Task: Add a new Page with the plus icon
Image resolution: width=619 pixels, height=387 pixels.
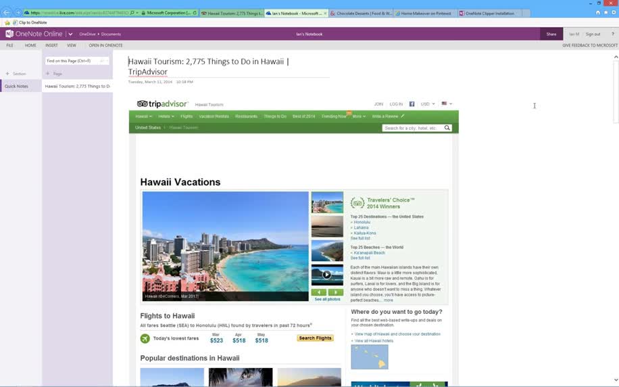Action: pyautogui.click(x=48, y=74)
